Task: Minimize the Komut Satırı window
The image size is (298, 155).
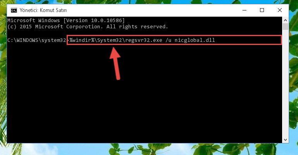Action: [245, 10]
